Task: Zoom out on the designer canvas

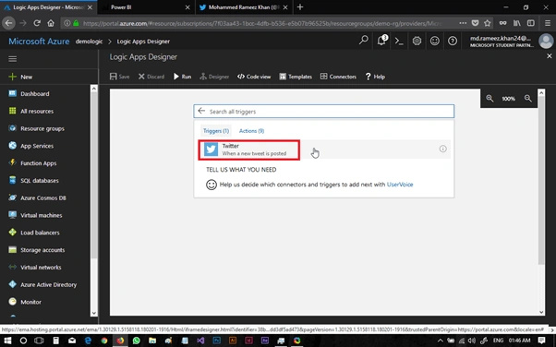Action: [528, 99]
